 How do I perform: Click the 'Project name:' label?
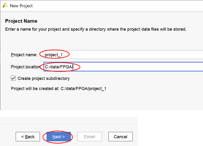pyautogui.click(x=24, y=55)
